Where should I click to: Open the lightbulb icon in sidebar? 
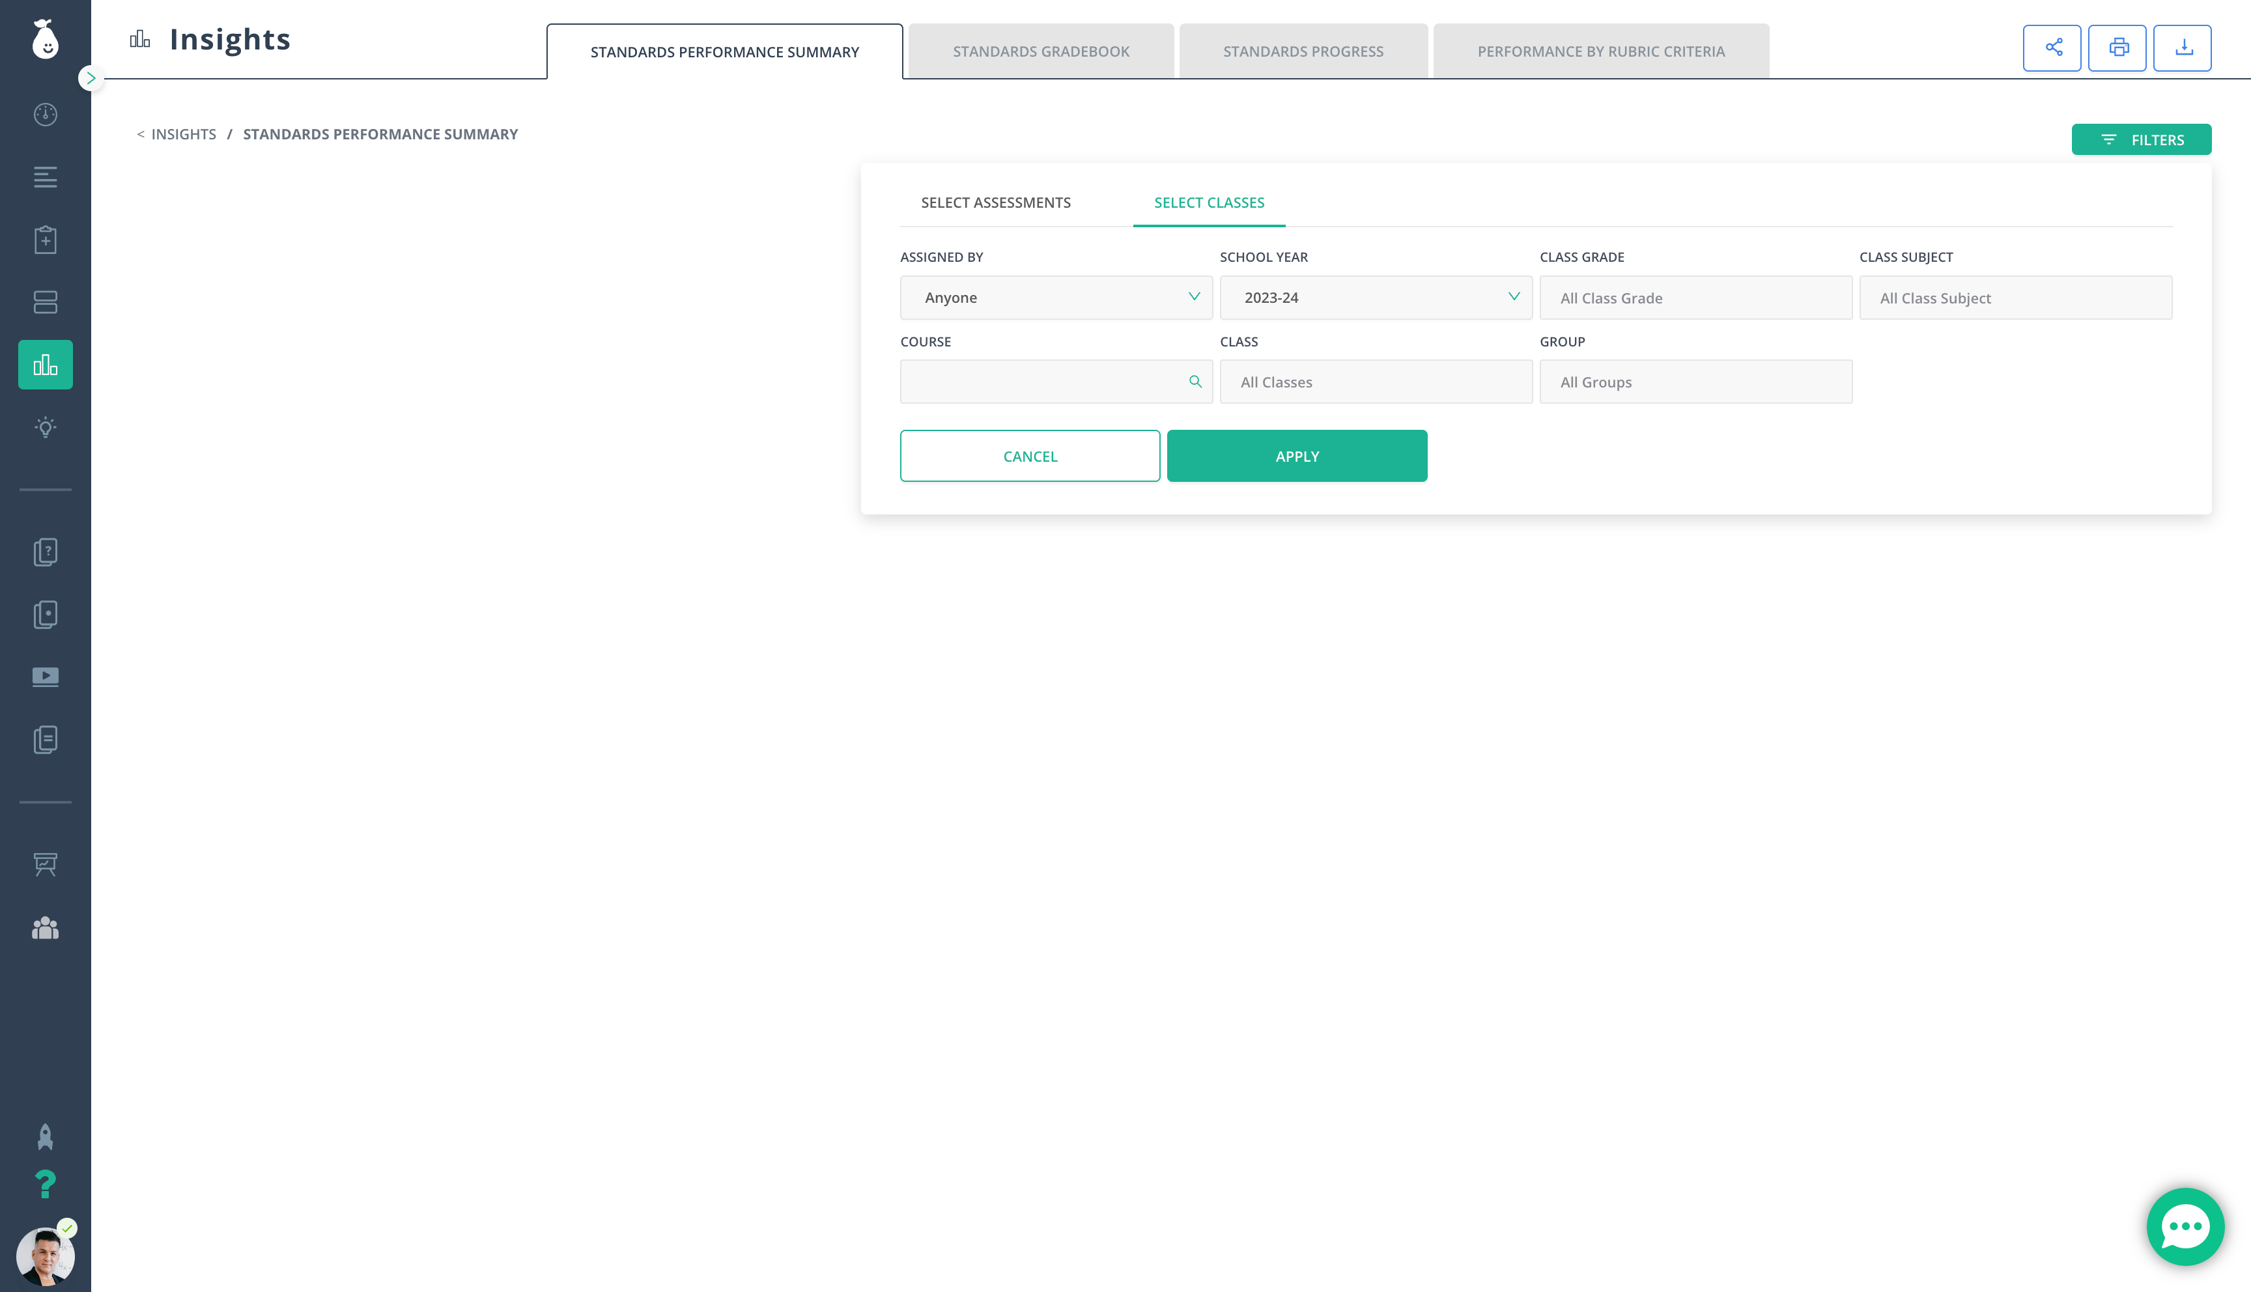(x=45, y=427)
